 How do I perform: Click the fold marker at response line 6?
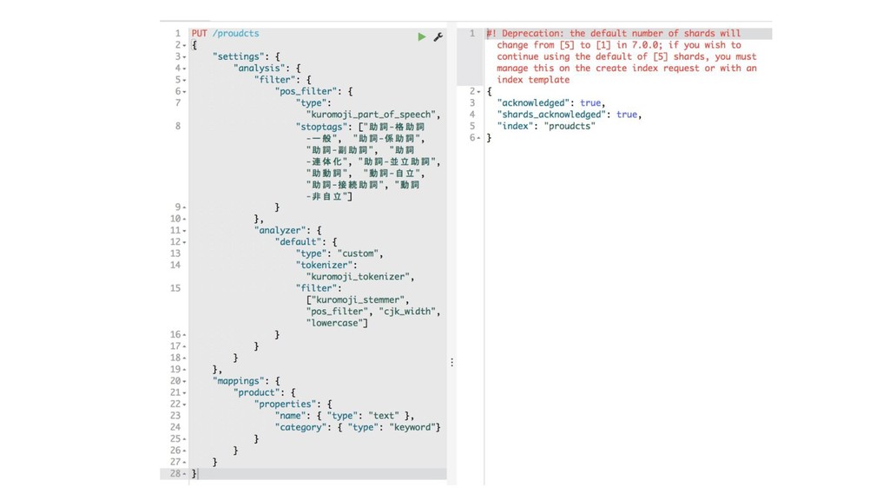(x=479, y=138)
